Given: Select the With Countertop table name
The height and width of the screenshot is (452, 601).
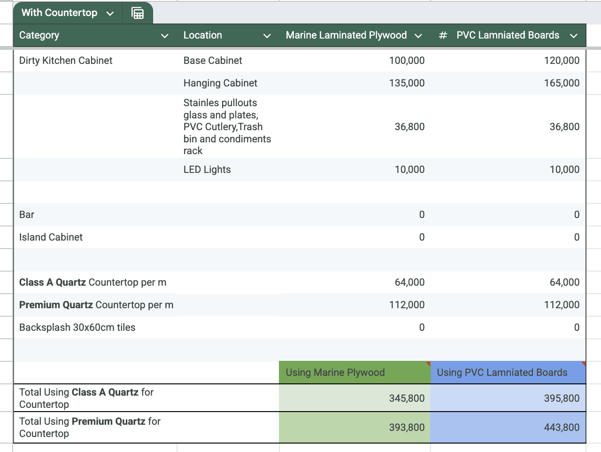Looking at the screenshot, I should pos(59,13).
